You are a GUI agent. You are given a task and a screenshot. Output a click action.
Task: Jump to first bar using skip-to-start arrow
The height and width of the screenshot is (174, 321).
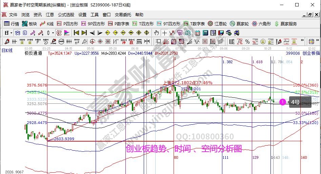(x=76, y=33)
